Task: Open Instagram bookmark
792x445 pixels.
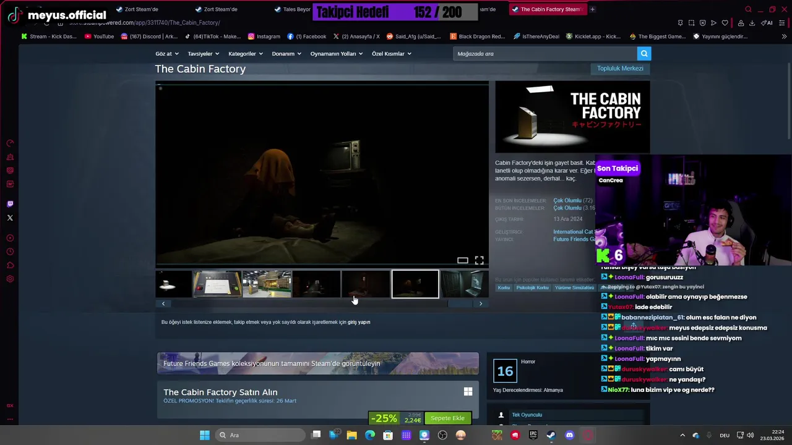Action: pos(264,36)
